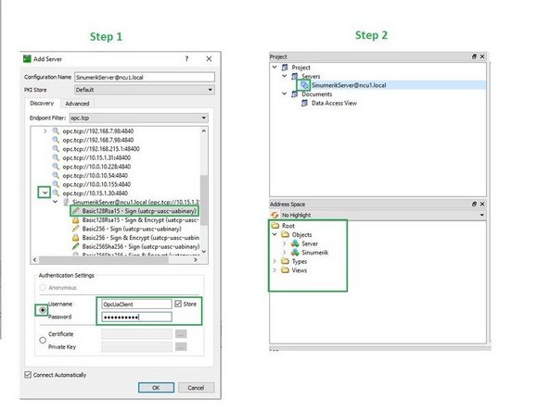Undock the Address Space panel with float icon

tap(474, 204)
